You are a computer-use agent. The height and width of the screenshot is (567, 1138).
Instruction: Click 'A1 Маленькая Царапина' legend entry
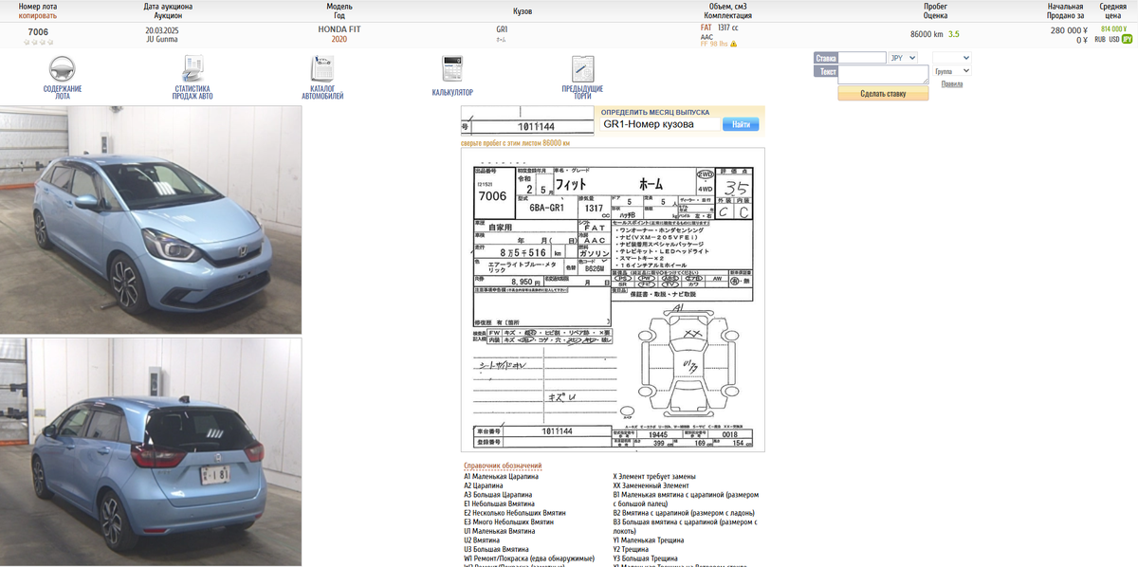coord(501,476)
